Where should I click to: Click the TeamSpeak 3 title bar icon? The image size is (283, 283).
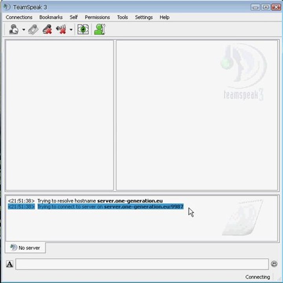[7, 7]
